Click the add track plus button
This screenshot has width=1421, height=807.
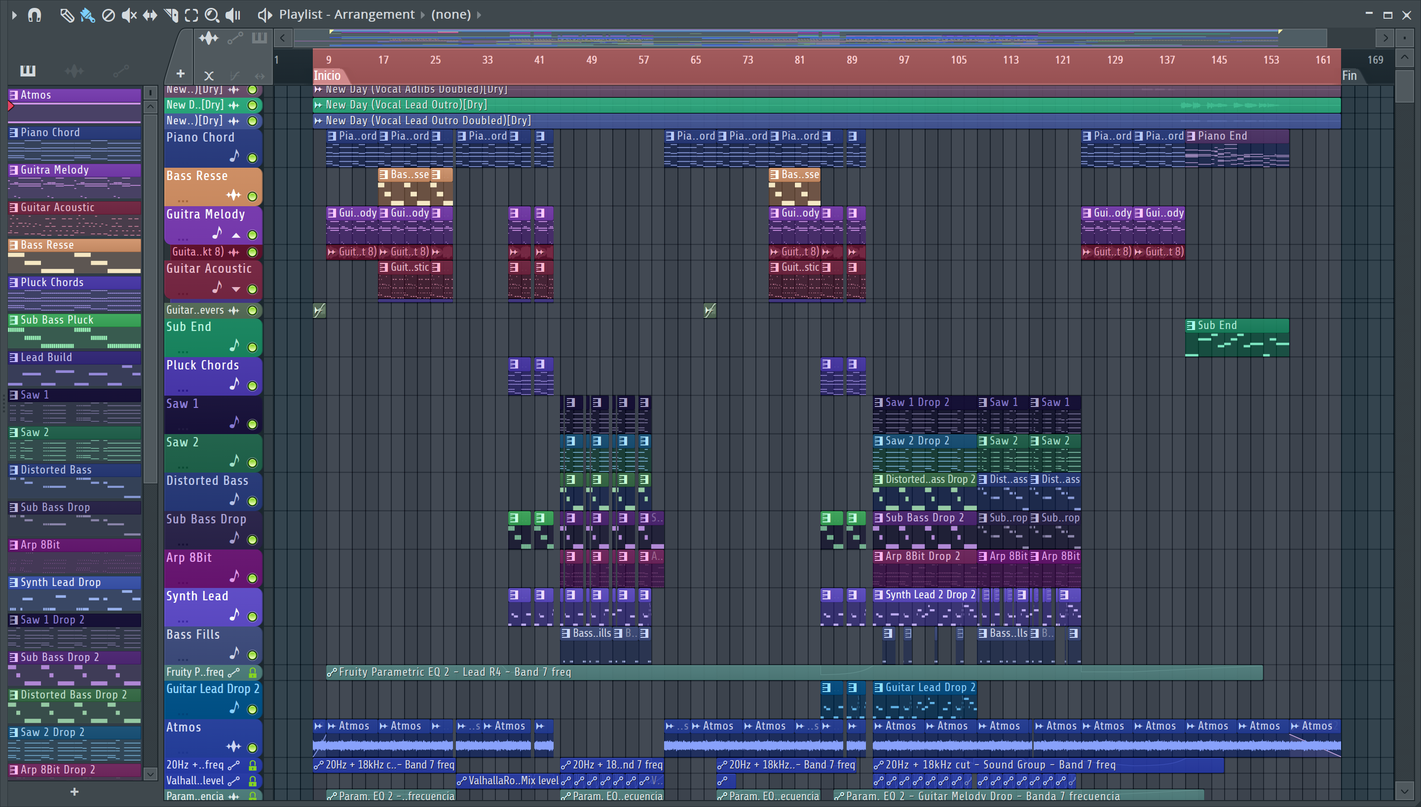180,73
